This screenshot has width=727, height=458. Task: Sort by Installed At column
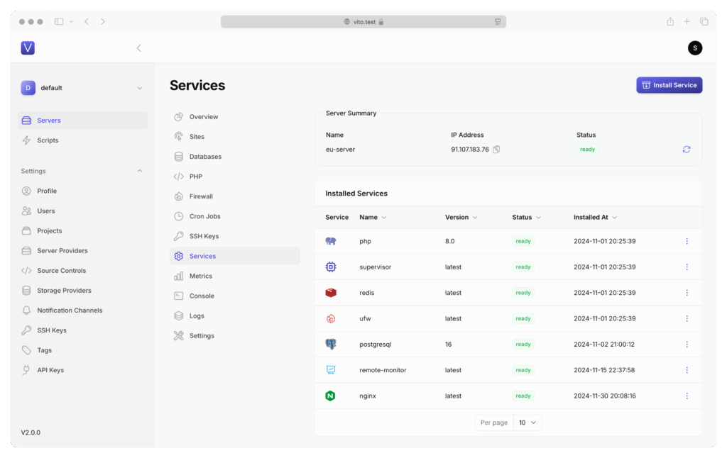(x=595, y=217)
